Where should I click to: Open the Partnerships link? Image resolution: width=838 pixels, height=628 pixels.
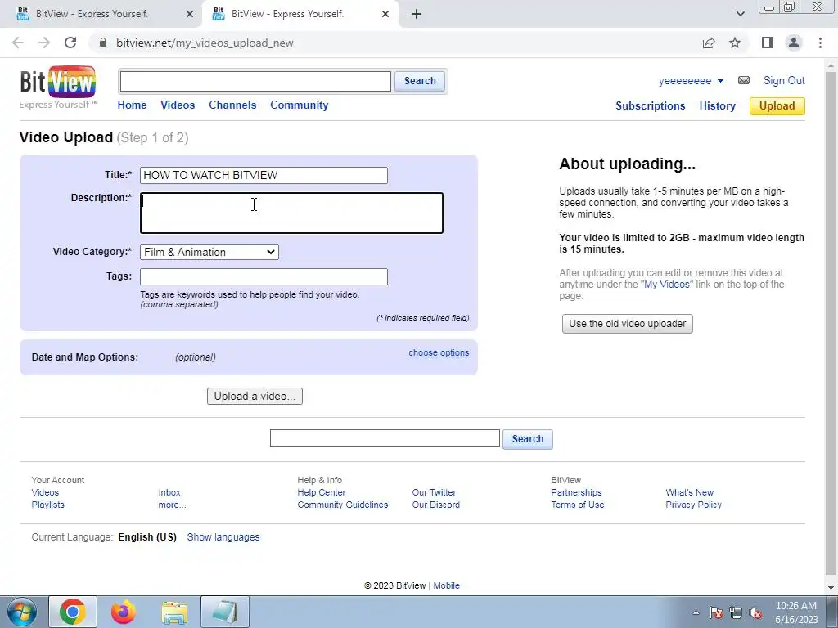(576, 492)
